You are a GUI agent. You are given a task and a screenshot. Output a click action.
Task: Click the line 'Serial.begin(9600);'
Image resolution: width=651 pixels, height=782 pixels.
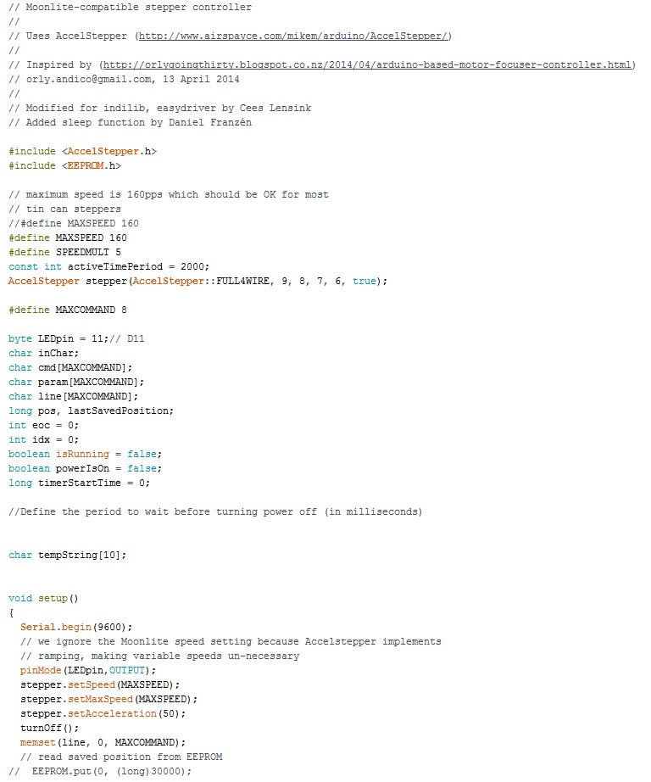(x=76, y=628)
